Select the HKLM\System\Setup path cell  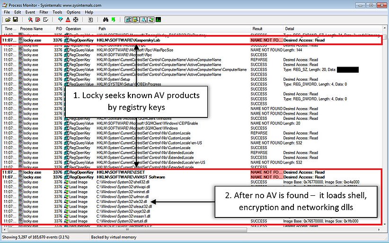114,79
